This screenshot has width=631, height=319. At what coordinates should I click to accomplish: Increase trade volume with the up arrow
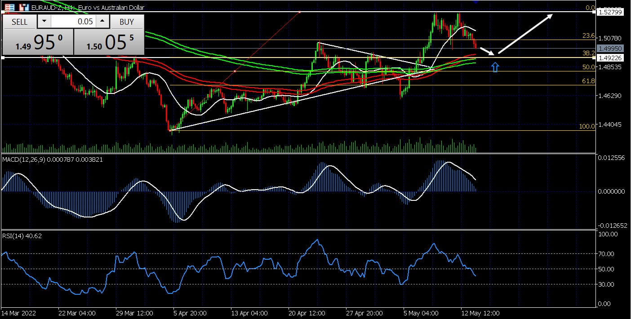tap(102, 22)
